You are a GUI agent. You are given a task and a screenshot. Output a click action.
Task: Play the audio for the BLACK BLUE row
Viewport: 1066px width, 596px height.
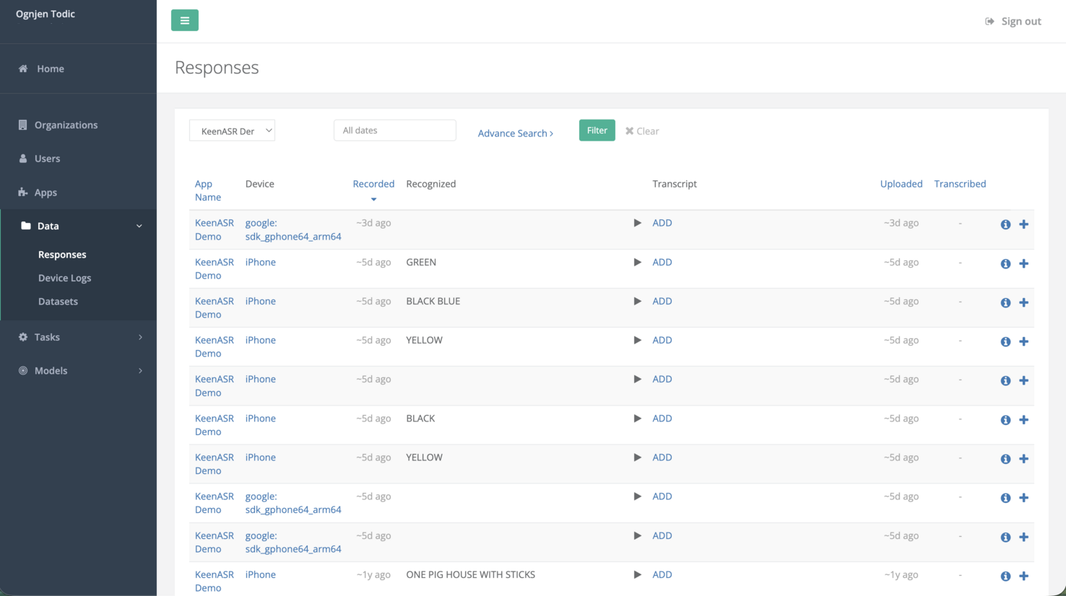tap(638, 302)
